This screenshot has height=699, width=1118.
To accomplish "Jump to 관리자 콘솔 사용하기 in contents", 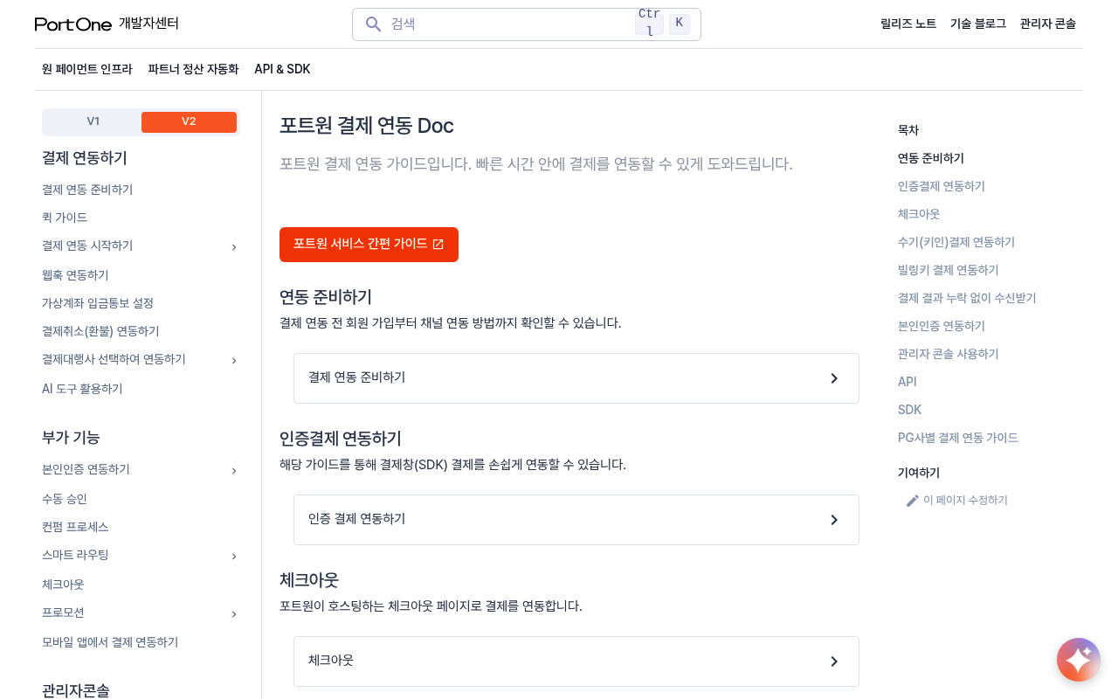I will 949,354.
